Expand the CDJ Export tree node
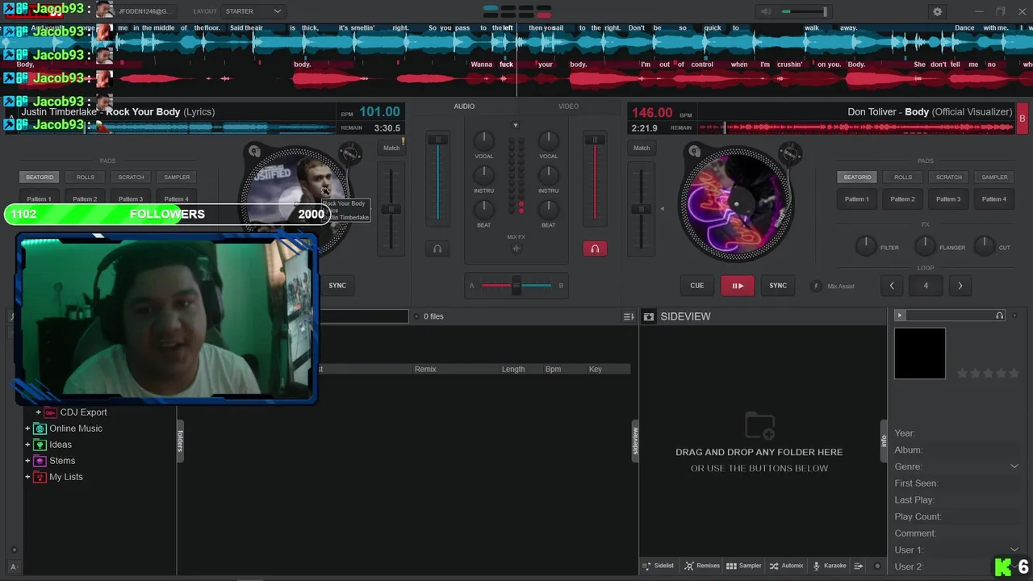 (x=38, y=412)
